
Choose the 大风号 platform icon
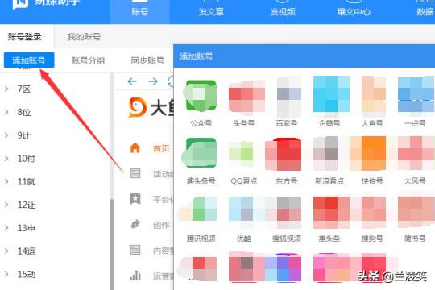click(416, 153)
